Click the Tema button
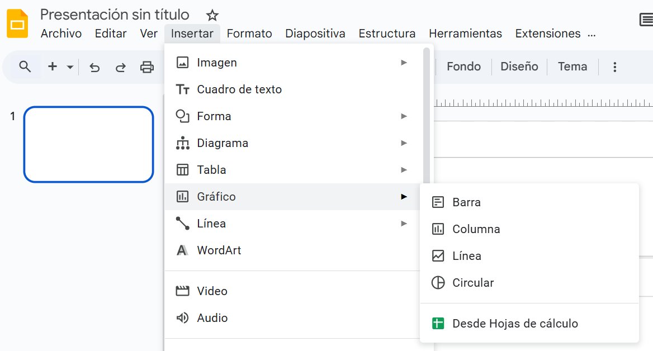Viewport: 653px width, 351px height. coord(572,67)
